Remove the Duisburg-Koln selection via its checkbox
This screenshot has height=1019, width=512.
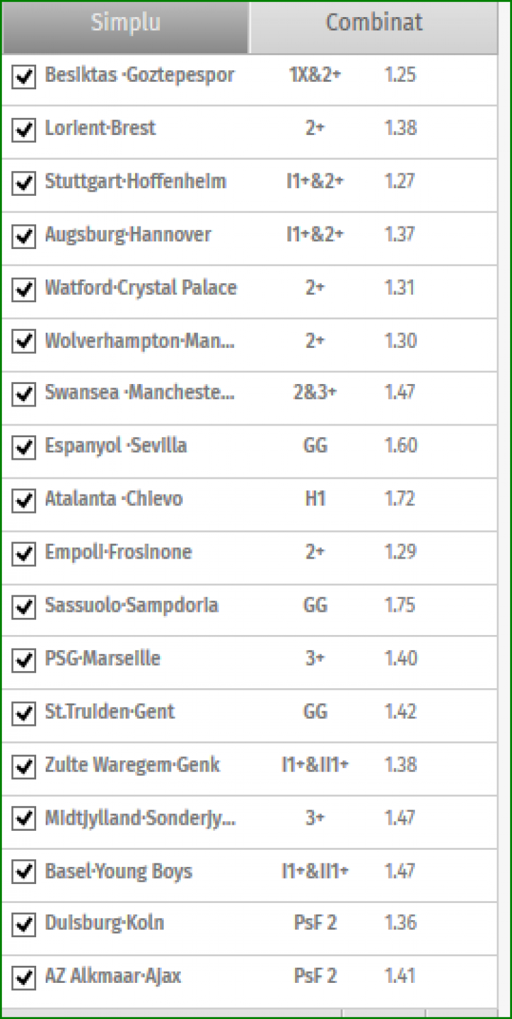point(24,925)
